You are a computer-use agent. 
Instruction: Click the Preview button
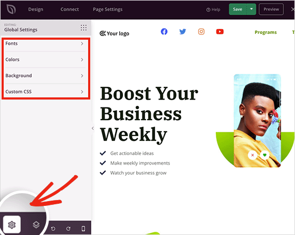271,9
